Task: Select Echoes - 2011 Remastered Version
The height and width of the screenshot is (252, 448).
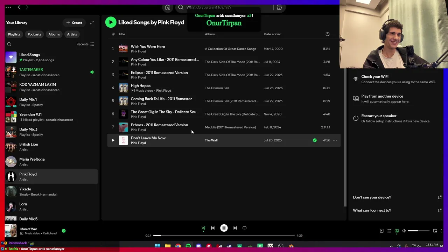Action: pyautogui.click(x=224, y=127)
